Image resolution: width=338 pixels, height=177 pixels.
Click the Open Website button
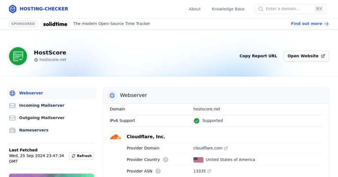click(306, 56)
